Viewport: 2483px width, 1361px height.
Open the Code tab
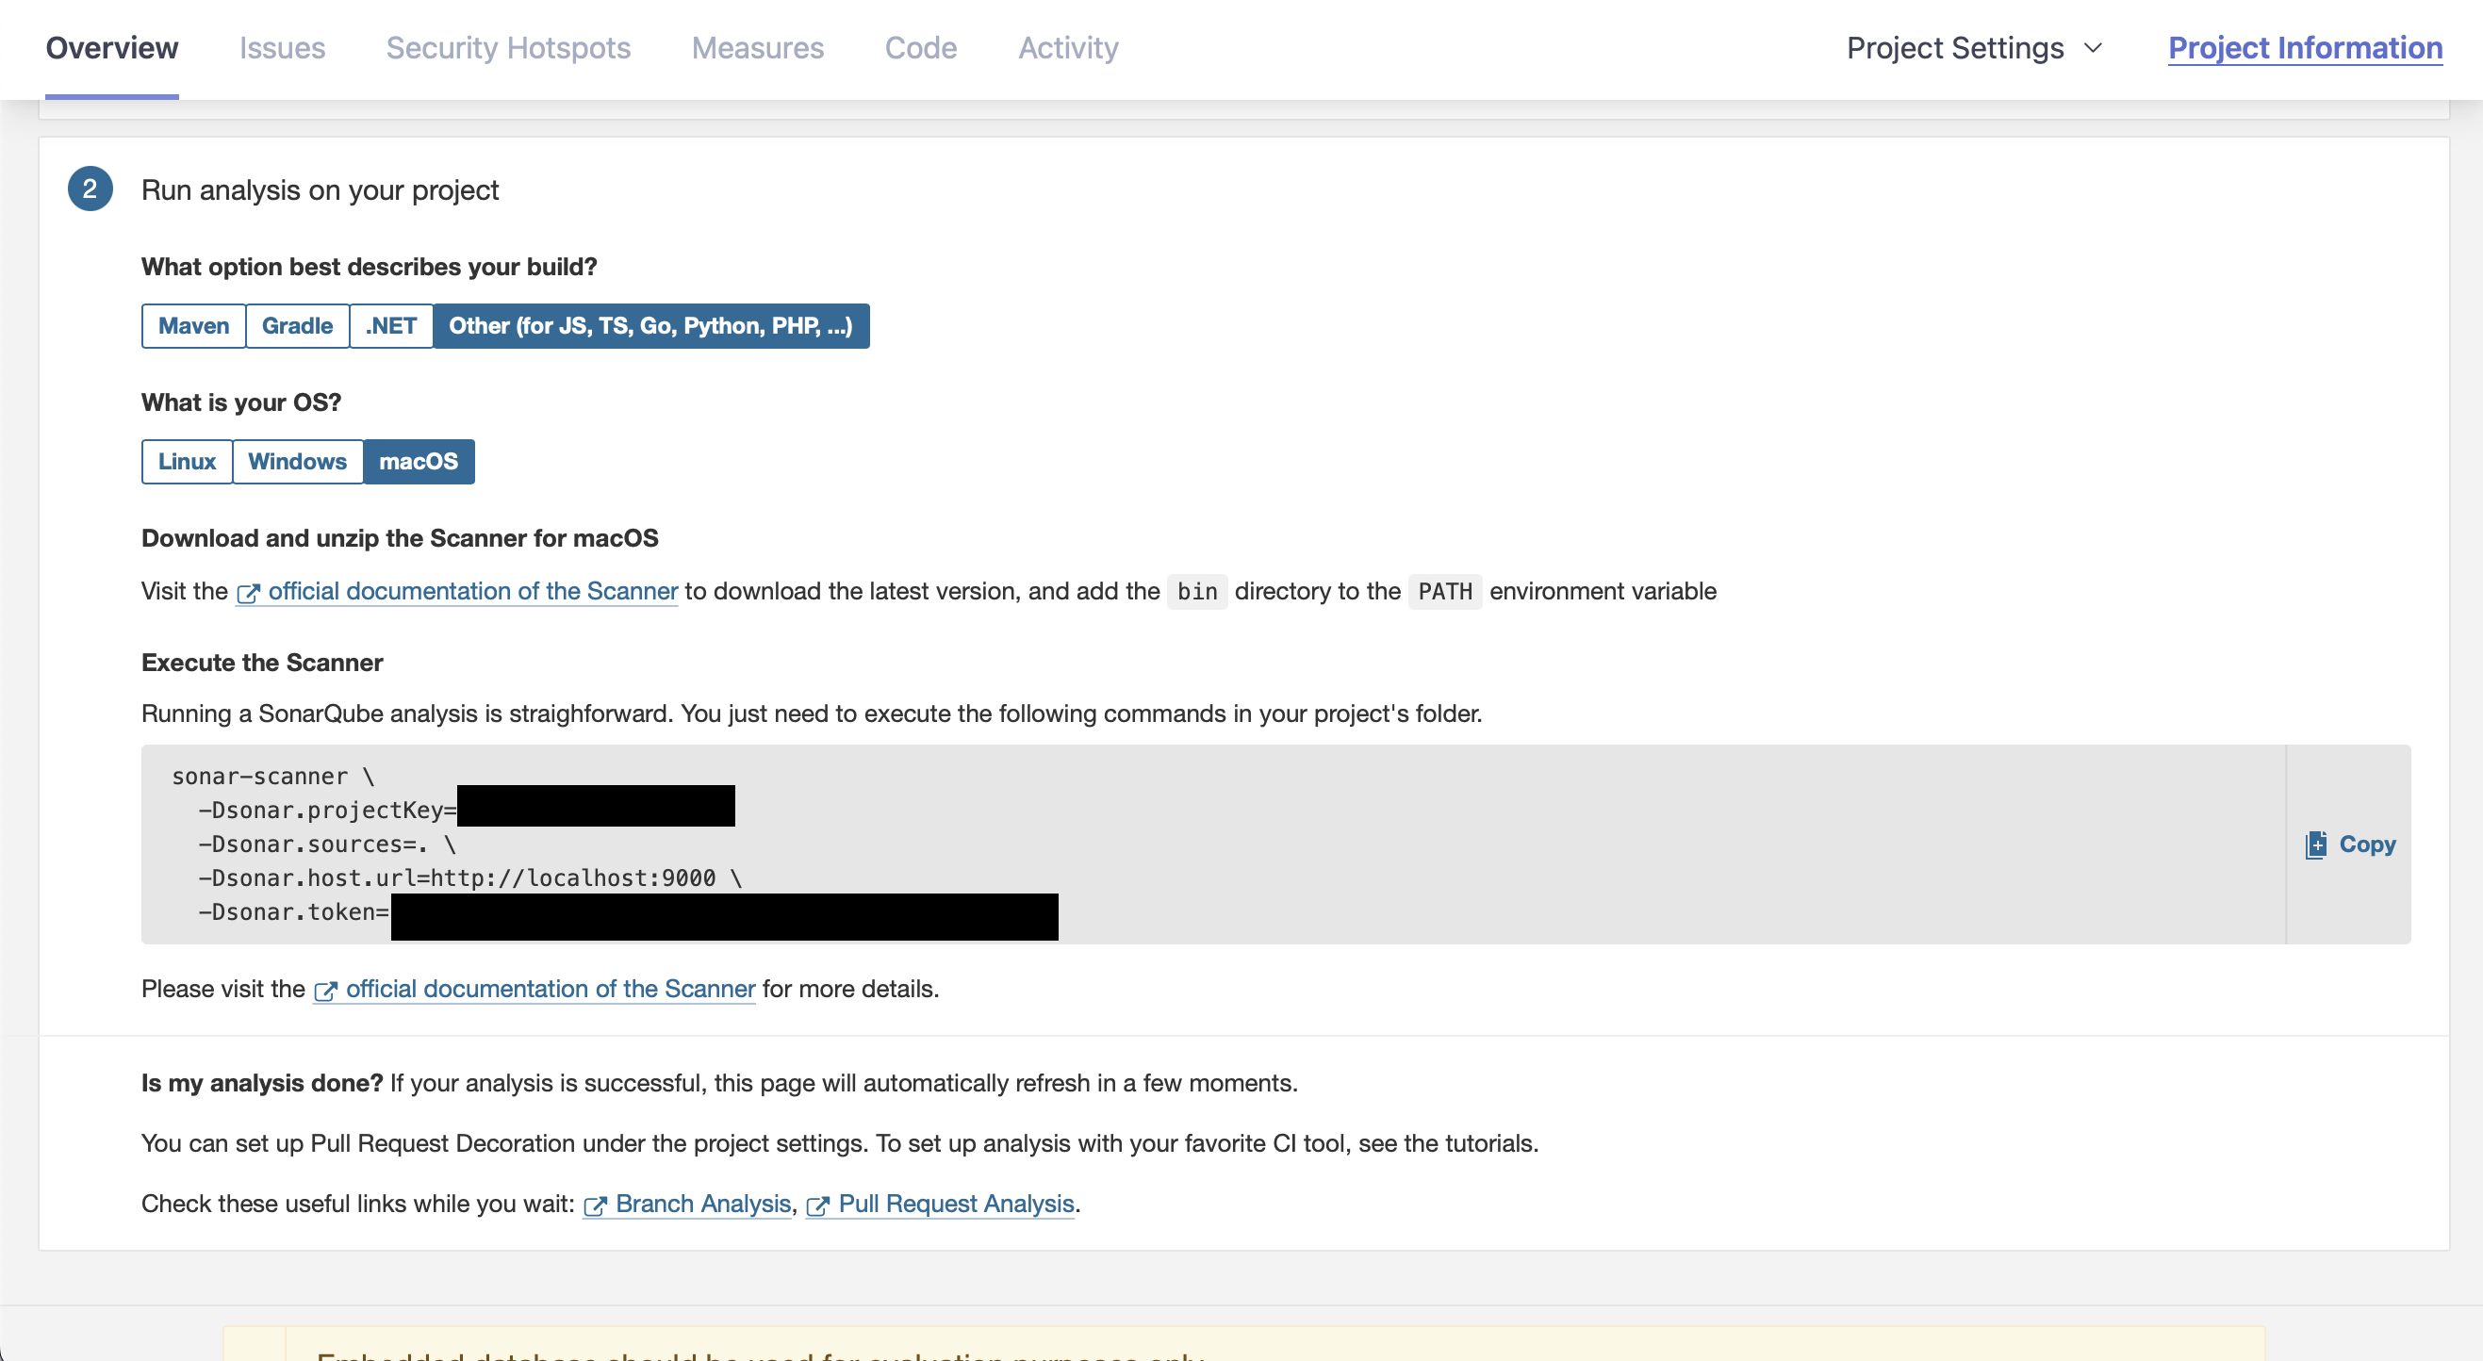(x=919, y=47)
